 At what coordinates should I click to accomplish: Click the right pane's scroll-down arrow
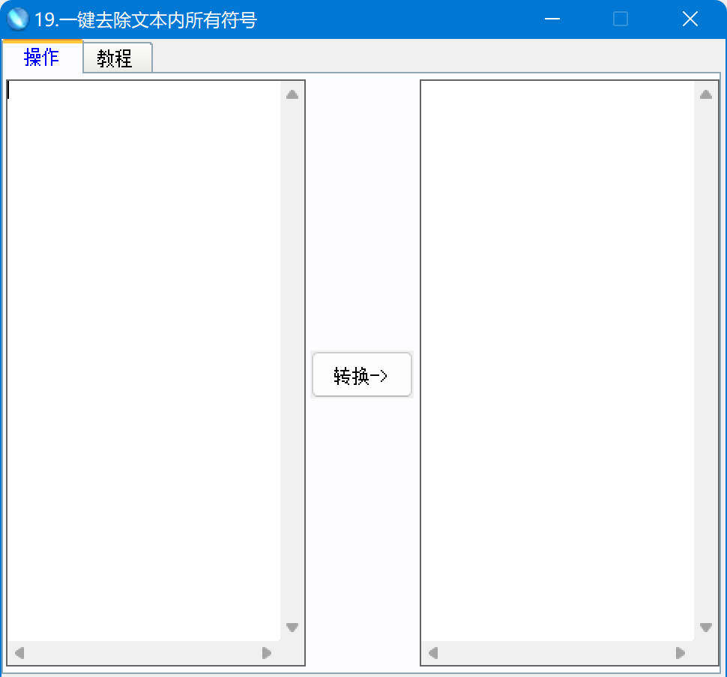pos(706,628)
